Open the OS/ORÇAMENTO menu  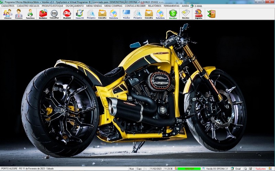(x=75, y=6)
